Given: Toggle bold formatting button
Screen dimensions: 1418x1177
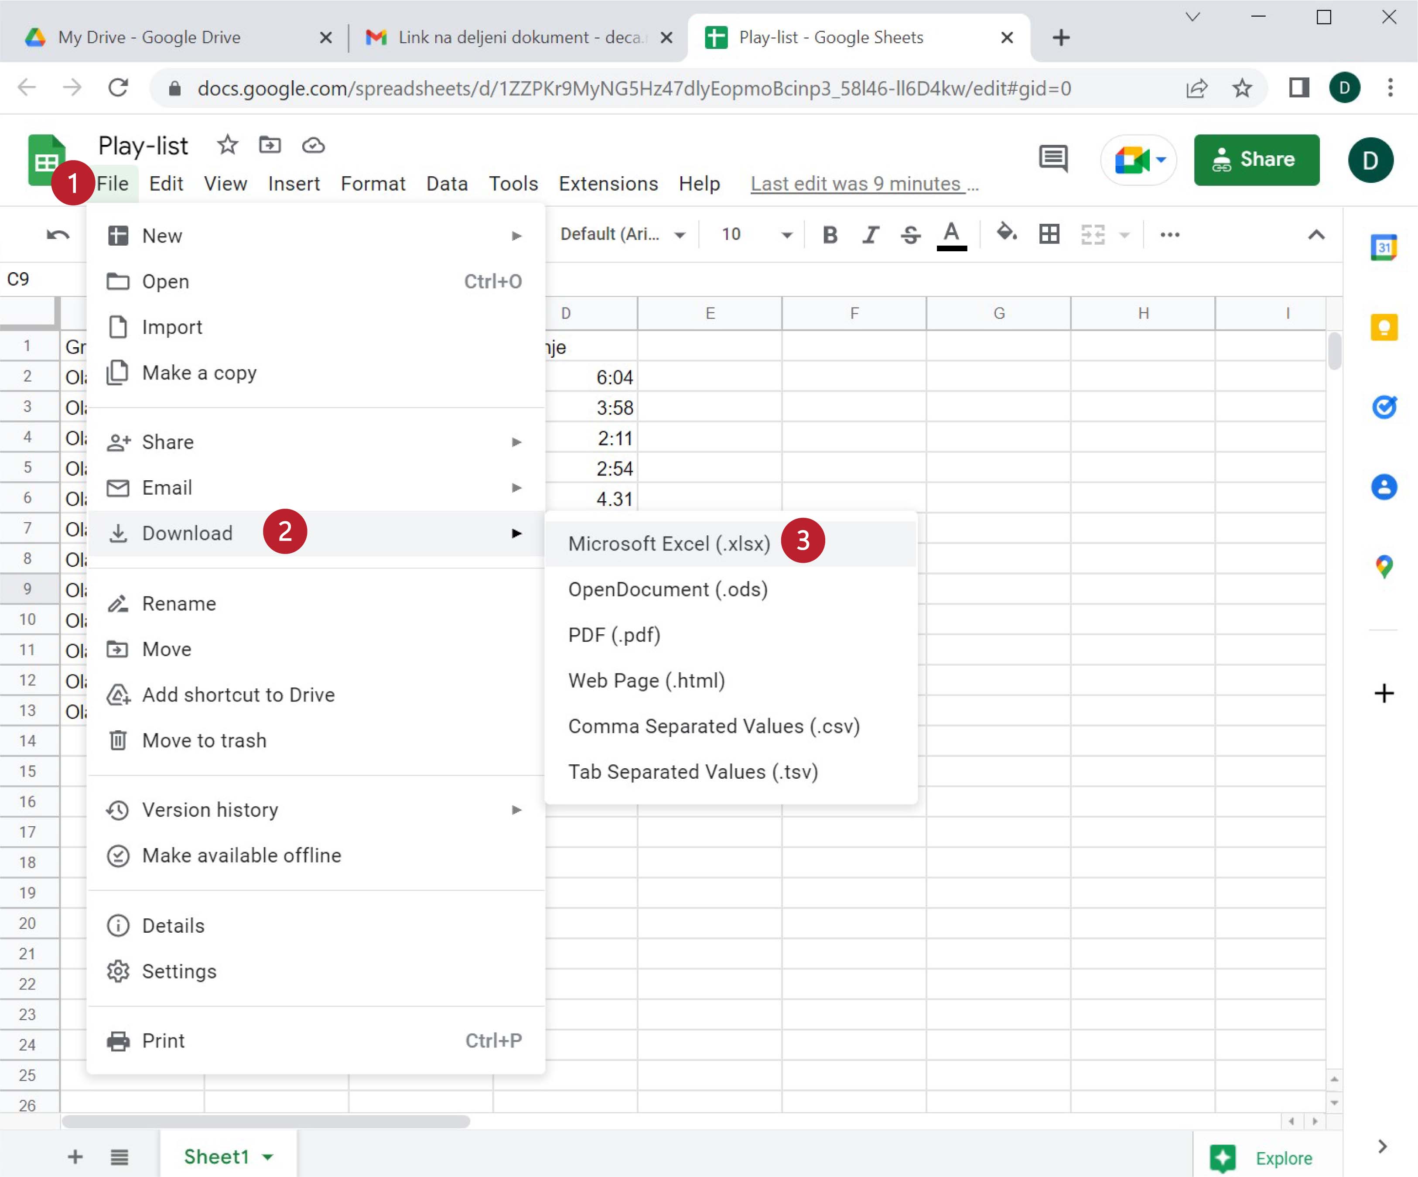Looking at the screenshot, I should pos(830,234).
